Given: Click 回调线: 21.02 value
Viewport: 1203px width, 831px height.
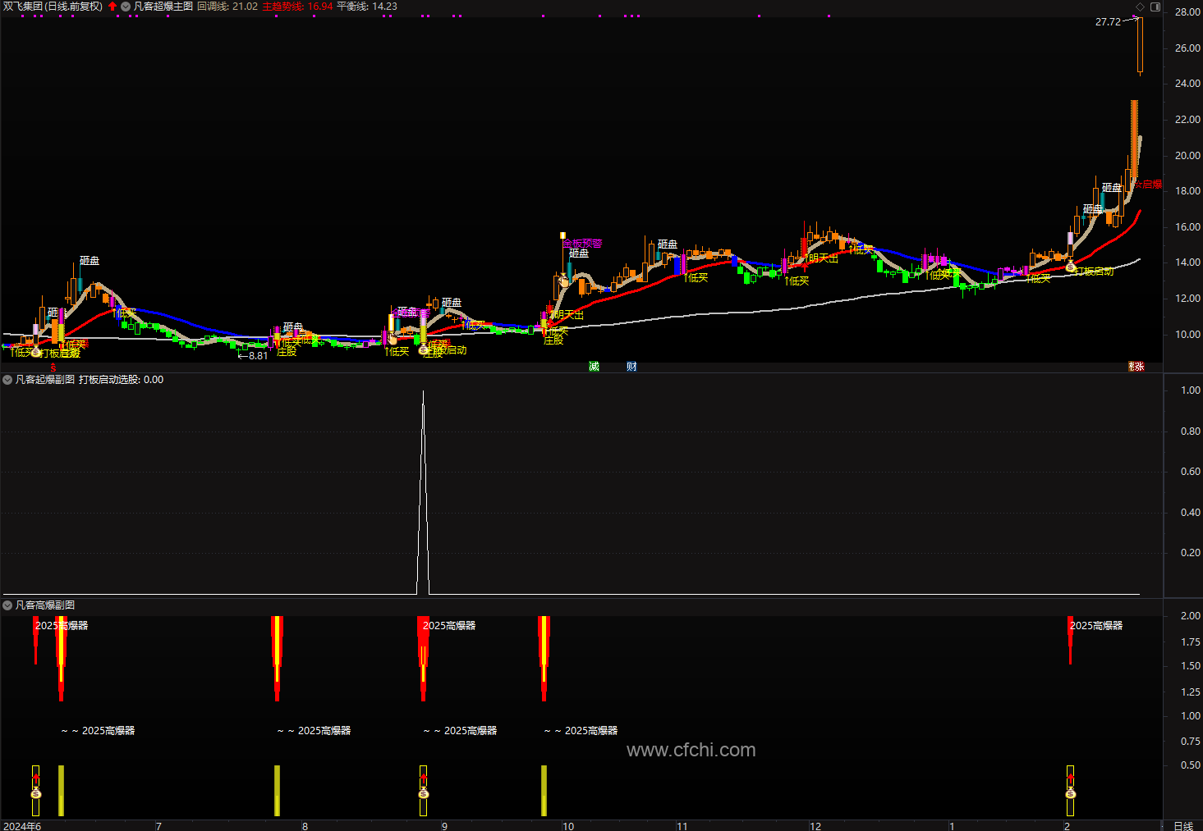Looking at the screenshot, I should 227,7.
